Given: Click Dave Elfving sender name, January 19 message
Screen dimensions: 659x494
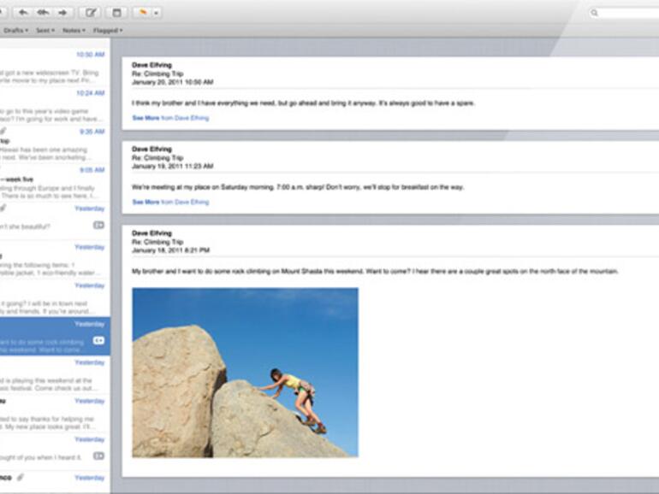Looking at the screenshot, I should 151,149.
